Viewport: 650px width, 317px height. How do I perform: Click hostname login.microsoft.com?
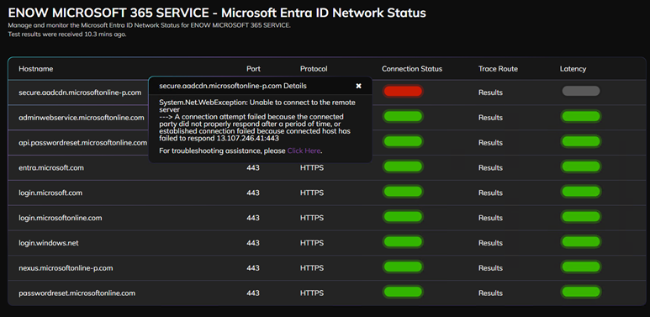coord(50,193)
